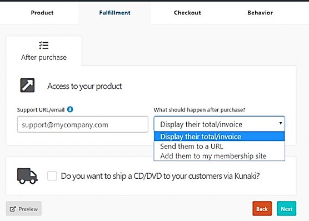Enable the Kunaki CD/DVD shipping checkbox
The image size is (309, 221).
(52, 176)
